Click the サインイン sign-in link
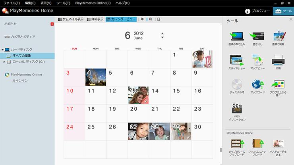294x165 pixels. pos(20,81)
